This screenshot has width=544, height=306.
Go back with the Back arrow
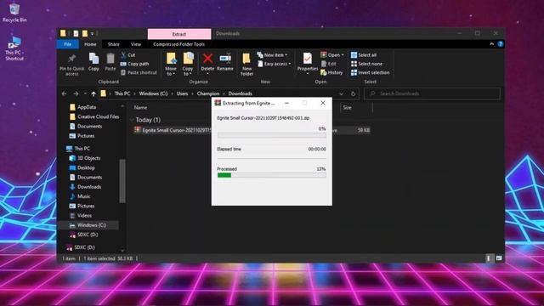(65, 93)
